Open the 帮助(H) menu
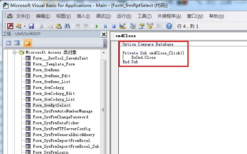 216,16
